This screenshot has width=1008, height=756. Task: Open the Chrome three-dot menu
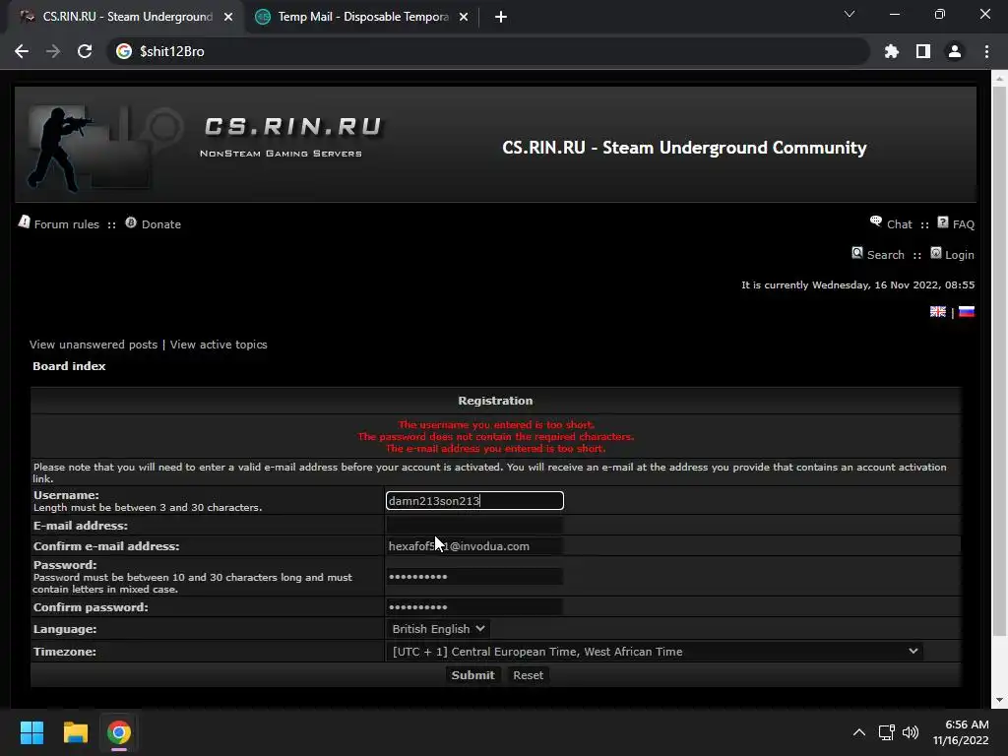[x=986, y=51]
